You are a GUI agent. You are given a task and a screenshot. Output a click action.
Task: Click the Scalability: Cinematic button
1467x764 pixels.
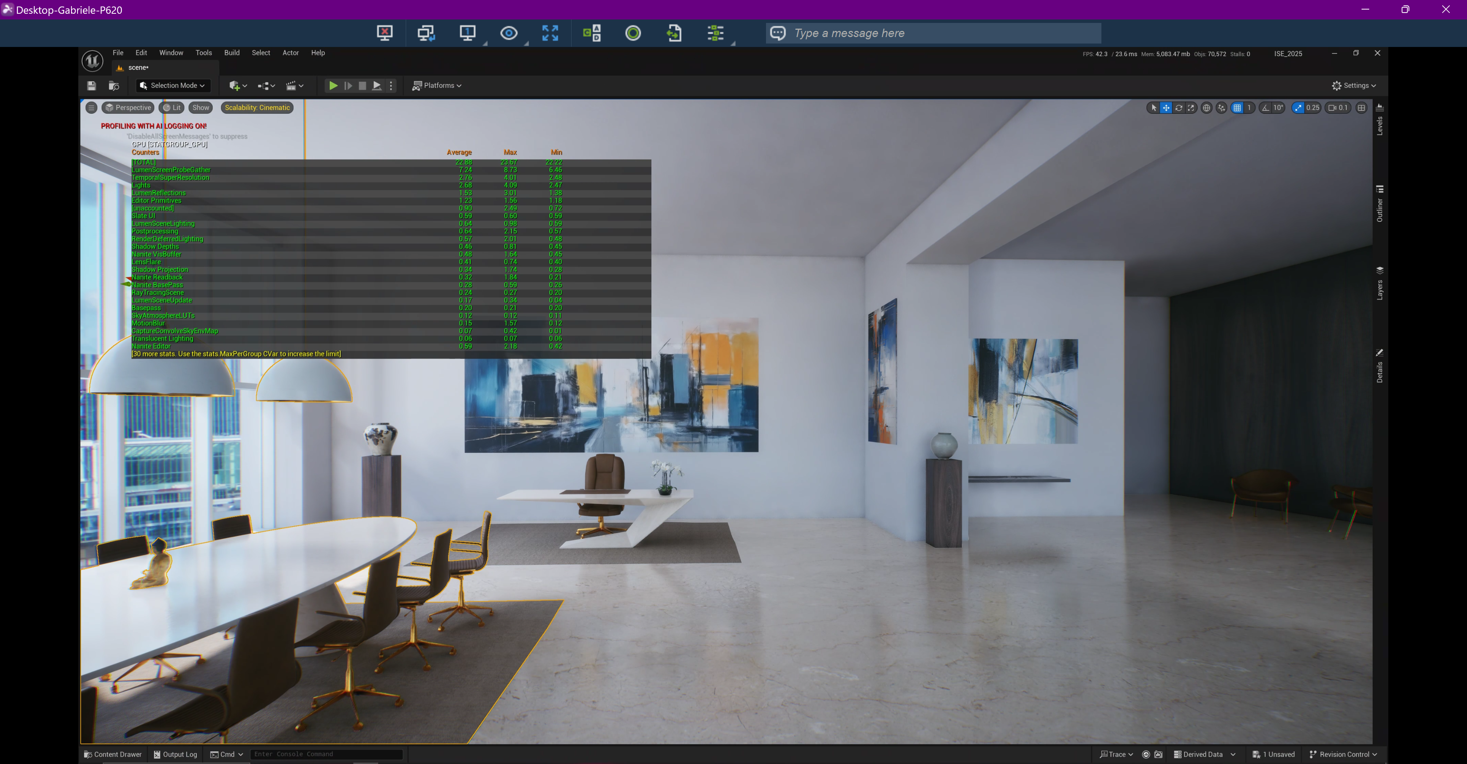[257, 108]
